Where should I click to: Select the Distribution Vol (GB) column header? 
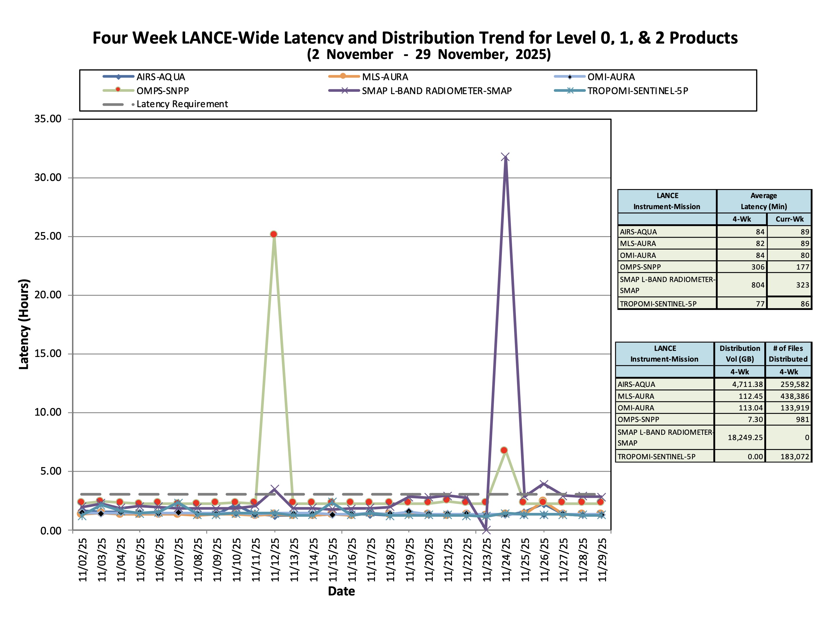point(739,353)
